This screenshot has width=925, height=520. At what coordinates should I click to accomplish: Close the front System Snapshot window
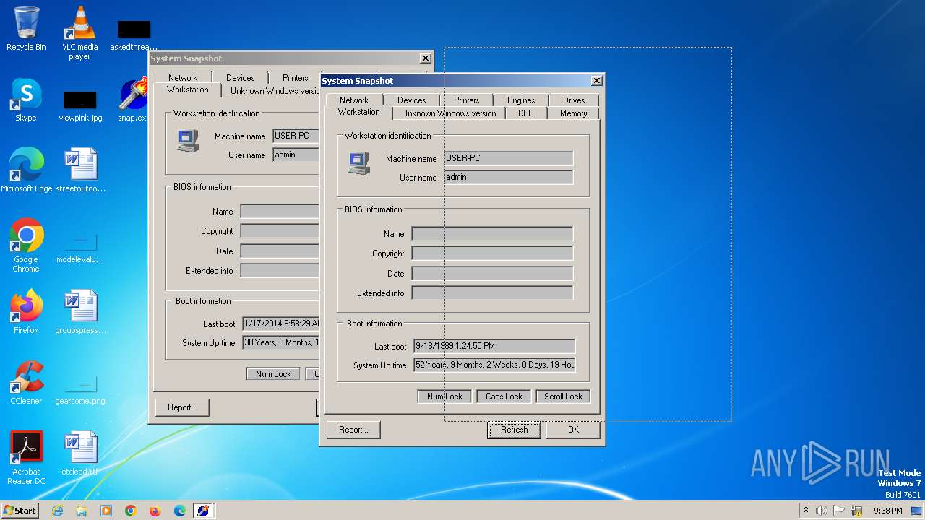[x=596, y=81]
